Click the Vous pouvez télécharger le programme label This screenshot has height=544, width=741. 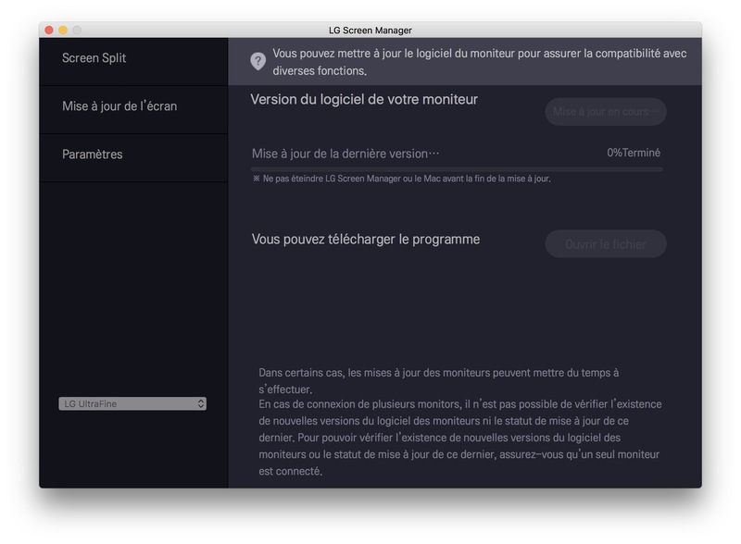point(366,239)
